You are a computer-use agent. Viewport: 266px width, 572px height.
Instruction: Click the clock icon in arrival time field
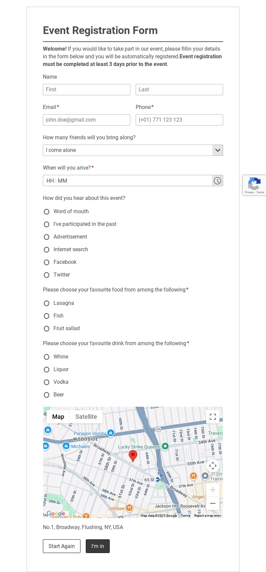click(217, 181)
